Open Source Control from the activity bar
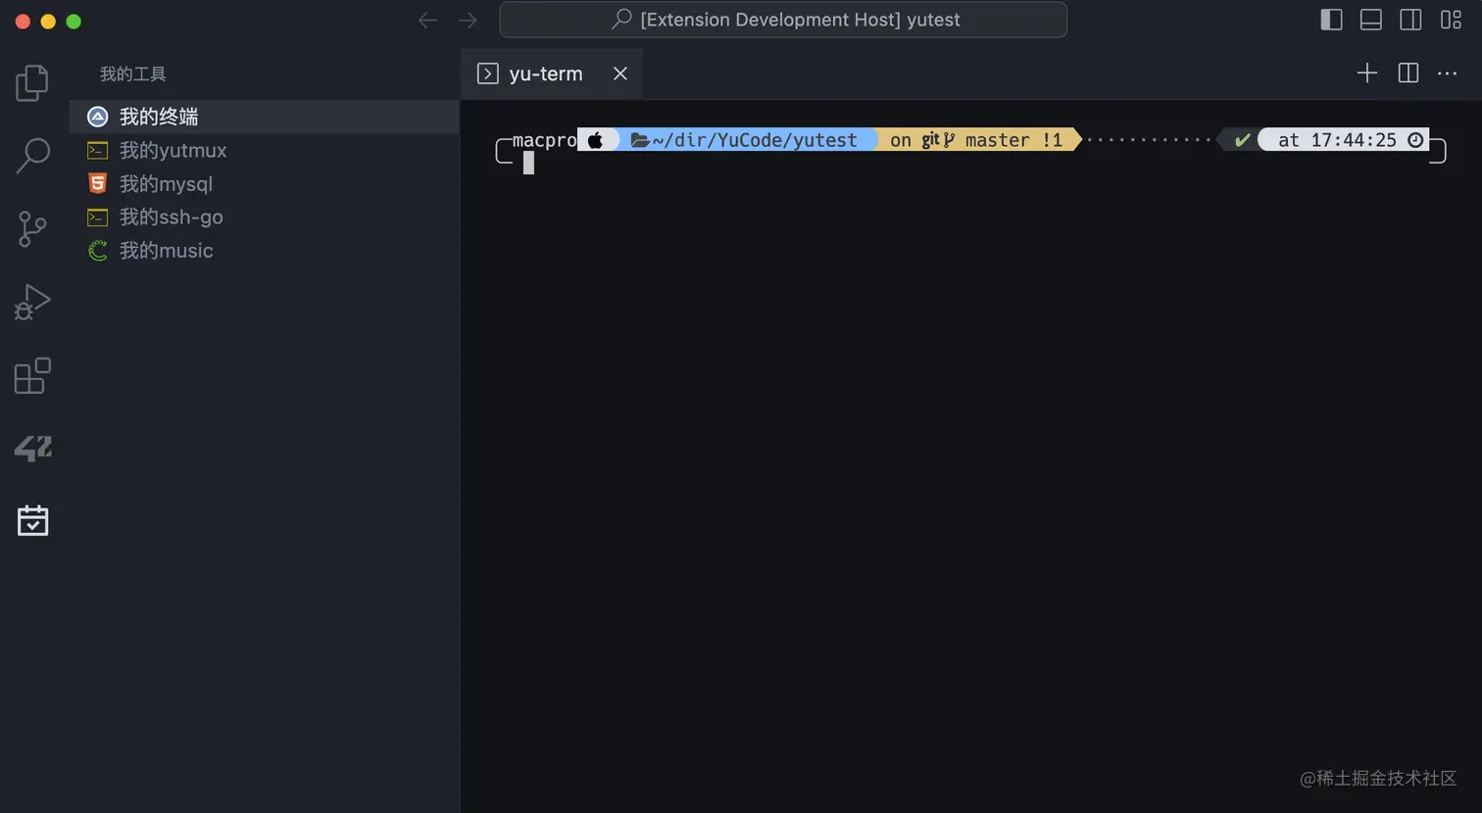Viewport: 1482px width, 813px height. (x=32, y=228)
